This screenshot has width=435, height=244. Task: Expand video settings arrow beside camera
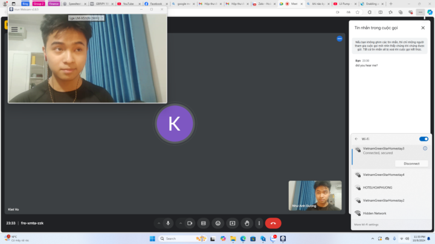pos(180,224)
